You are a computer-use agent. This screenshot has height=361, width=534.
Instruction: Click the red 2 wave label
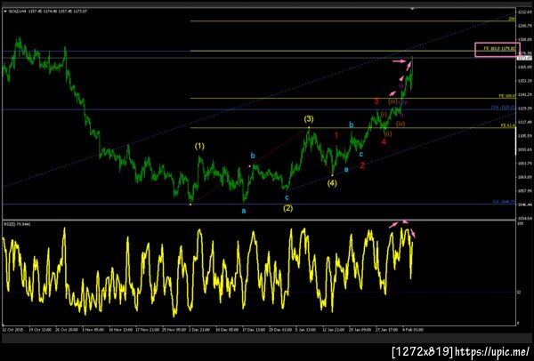tap(362, 165)
